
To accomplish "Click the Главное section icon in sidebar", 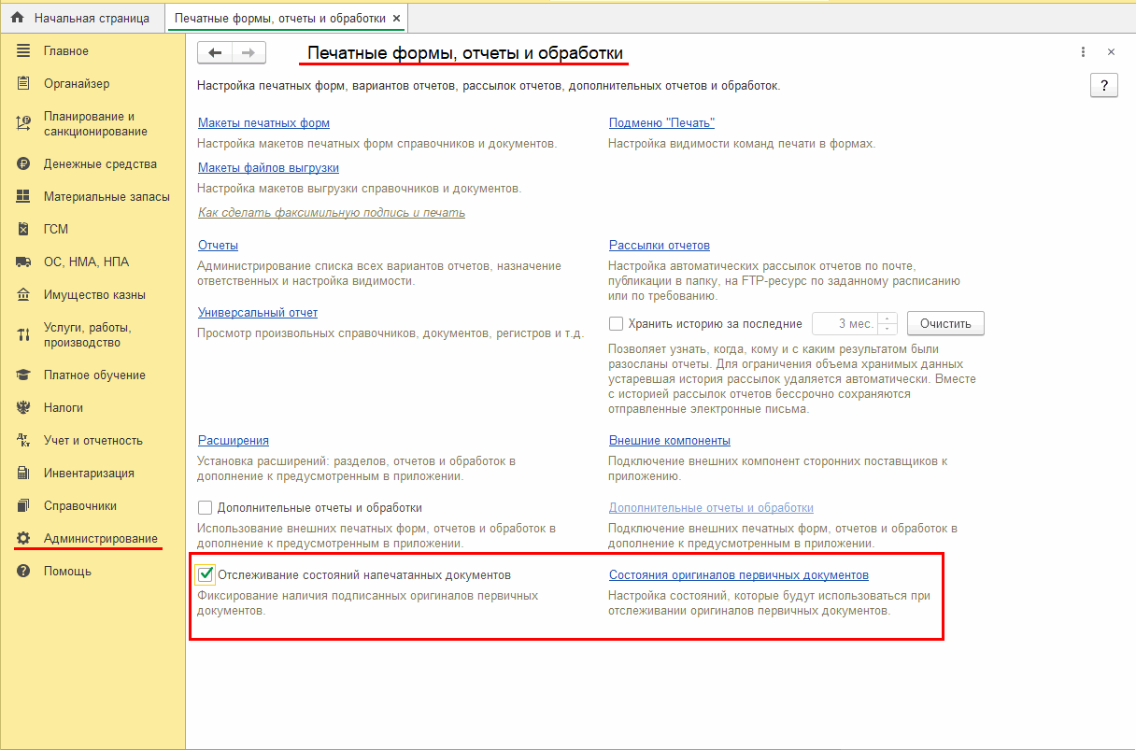I will tap(23, 50).
